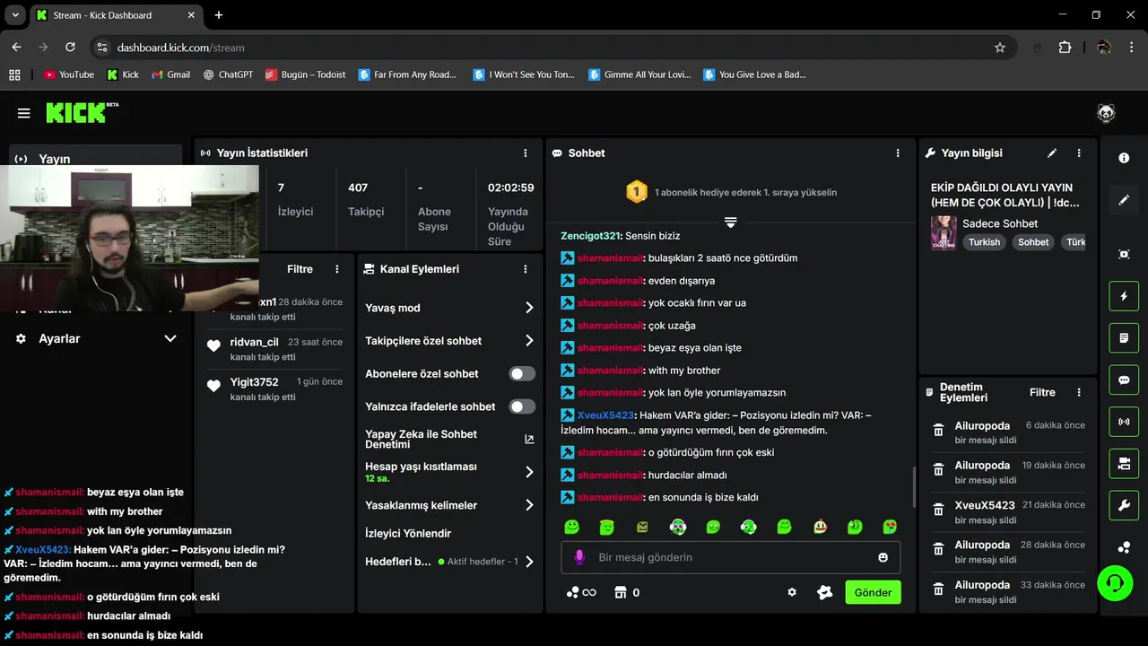Click the purple microphone icon in chat input
Viewport: 1148px width, 646px height.
579,557
